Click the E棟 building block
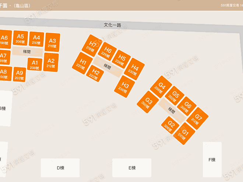243x182 pixels. (x=132, y=168)
